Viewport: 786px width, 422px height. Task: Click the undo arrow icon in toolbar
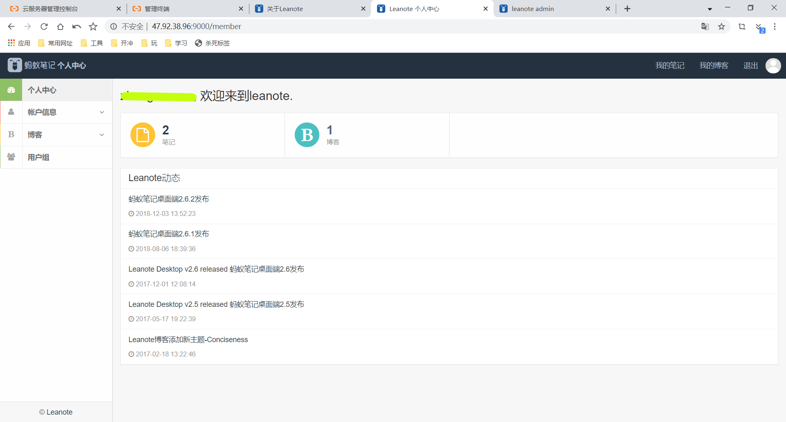coord(77,27)
